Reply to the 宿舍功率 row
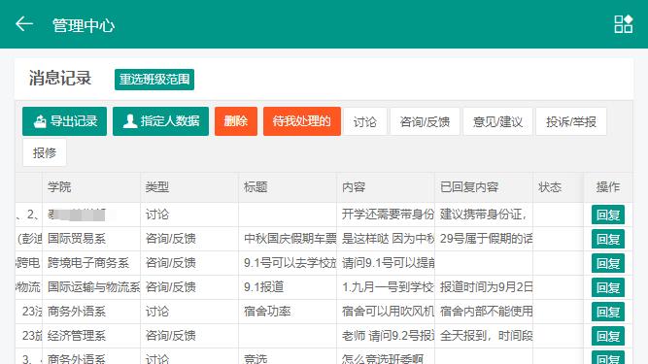Image resolution: width=648 pixels, height=364 pixels. 608,312
